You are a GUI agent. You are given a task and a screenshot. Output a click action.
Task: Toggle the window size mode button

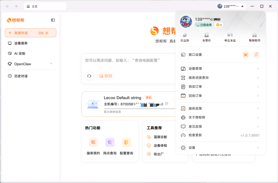(246, 55)
